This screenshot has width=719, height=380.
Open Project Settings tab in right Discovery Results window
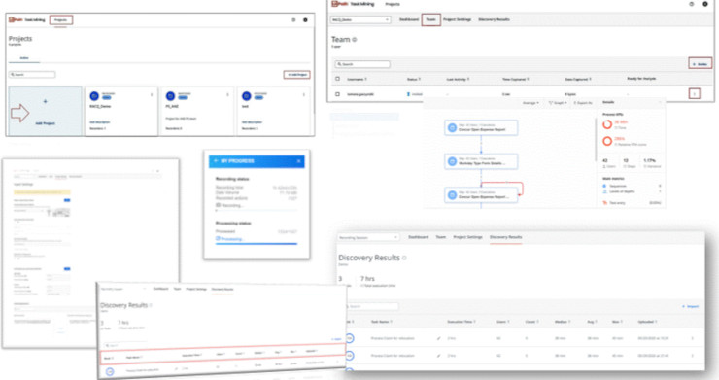[x=467, y=237]
